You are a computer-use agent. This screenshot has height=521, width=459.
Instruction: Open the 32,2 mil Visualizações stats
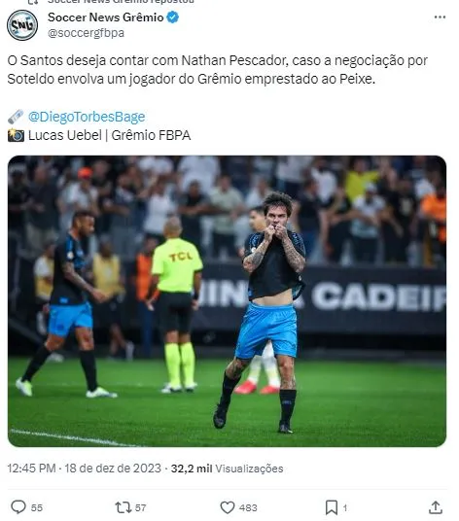[227, 469]
